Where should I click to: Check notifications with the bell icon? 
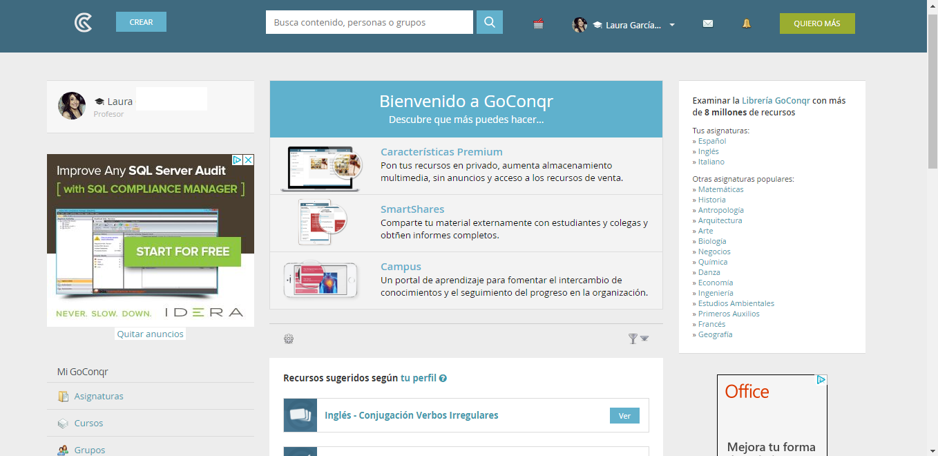click(746, 23)
